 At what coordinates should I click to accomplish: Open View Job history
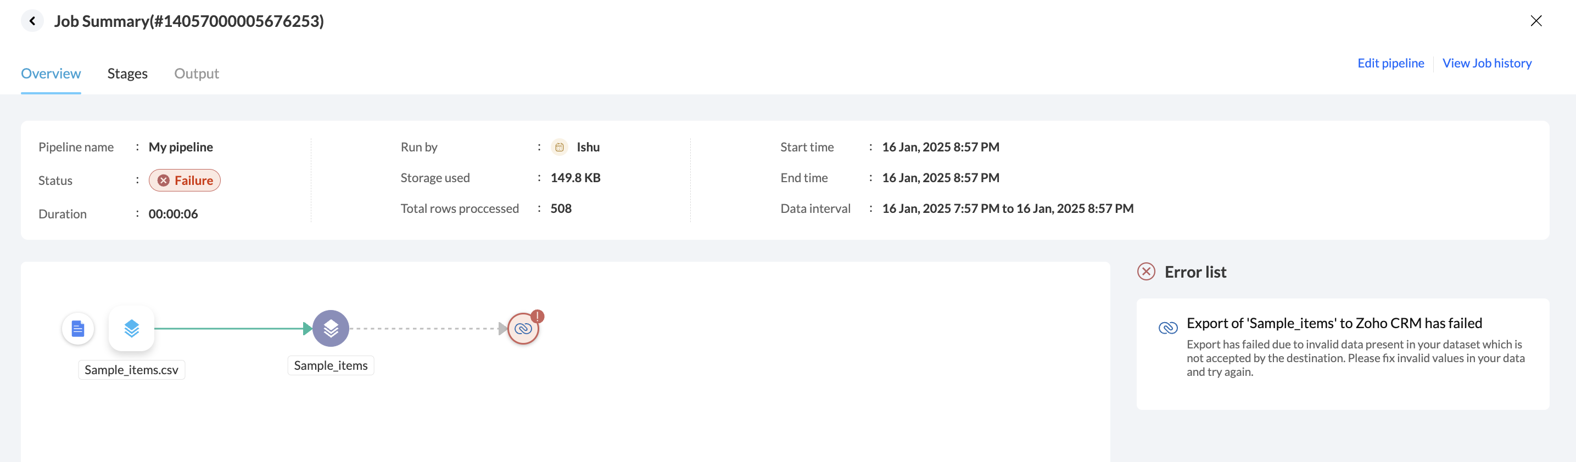(x=1486, y=63)
